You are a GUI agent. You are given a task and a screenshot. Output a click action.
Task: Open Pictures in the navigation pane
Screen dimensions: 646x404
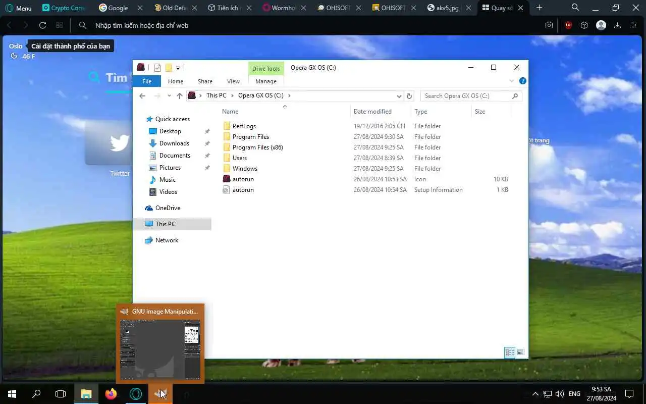point(170,168)
